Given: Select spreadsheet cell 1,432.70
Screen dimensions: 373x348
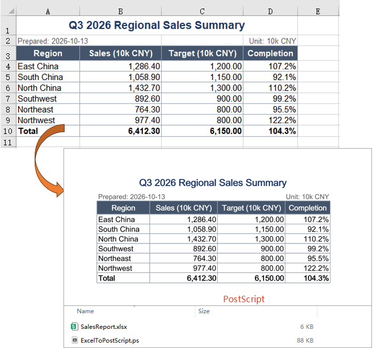Looking at the screenshot, I should [x=121, y=87].
